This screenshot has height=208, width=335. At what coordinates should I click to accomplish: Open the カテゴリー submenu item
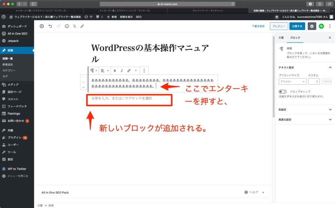pyautogui.click(x=9, y=71)
